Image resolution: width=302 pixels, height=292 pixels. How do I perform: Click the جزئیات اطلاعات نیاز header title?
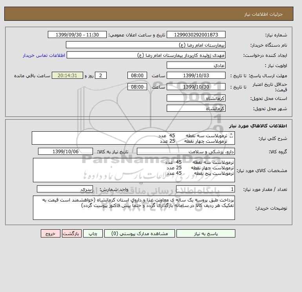pyautogui.click(x=263, y=14)
